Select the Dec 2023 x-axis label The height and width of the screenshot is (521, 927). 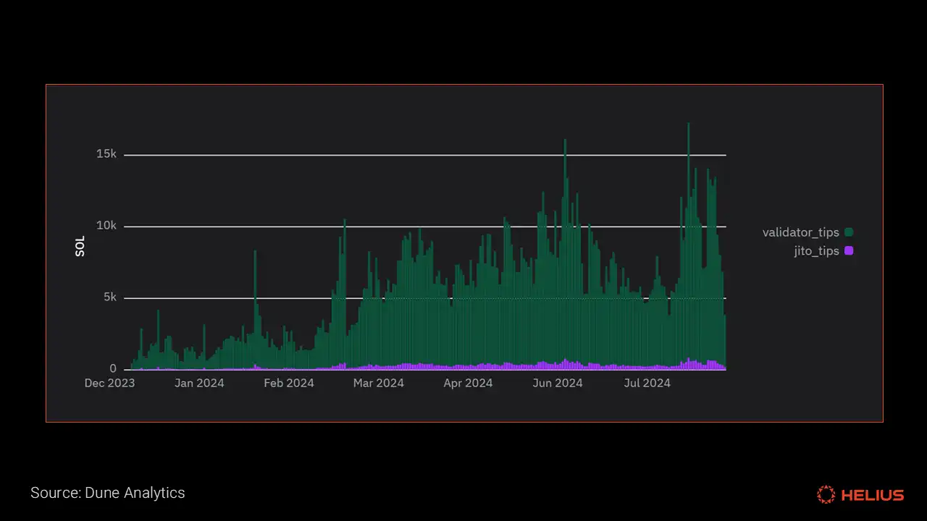coord(109,384)
